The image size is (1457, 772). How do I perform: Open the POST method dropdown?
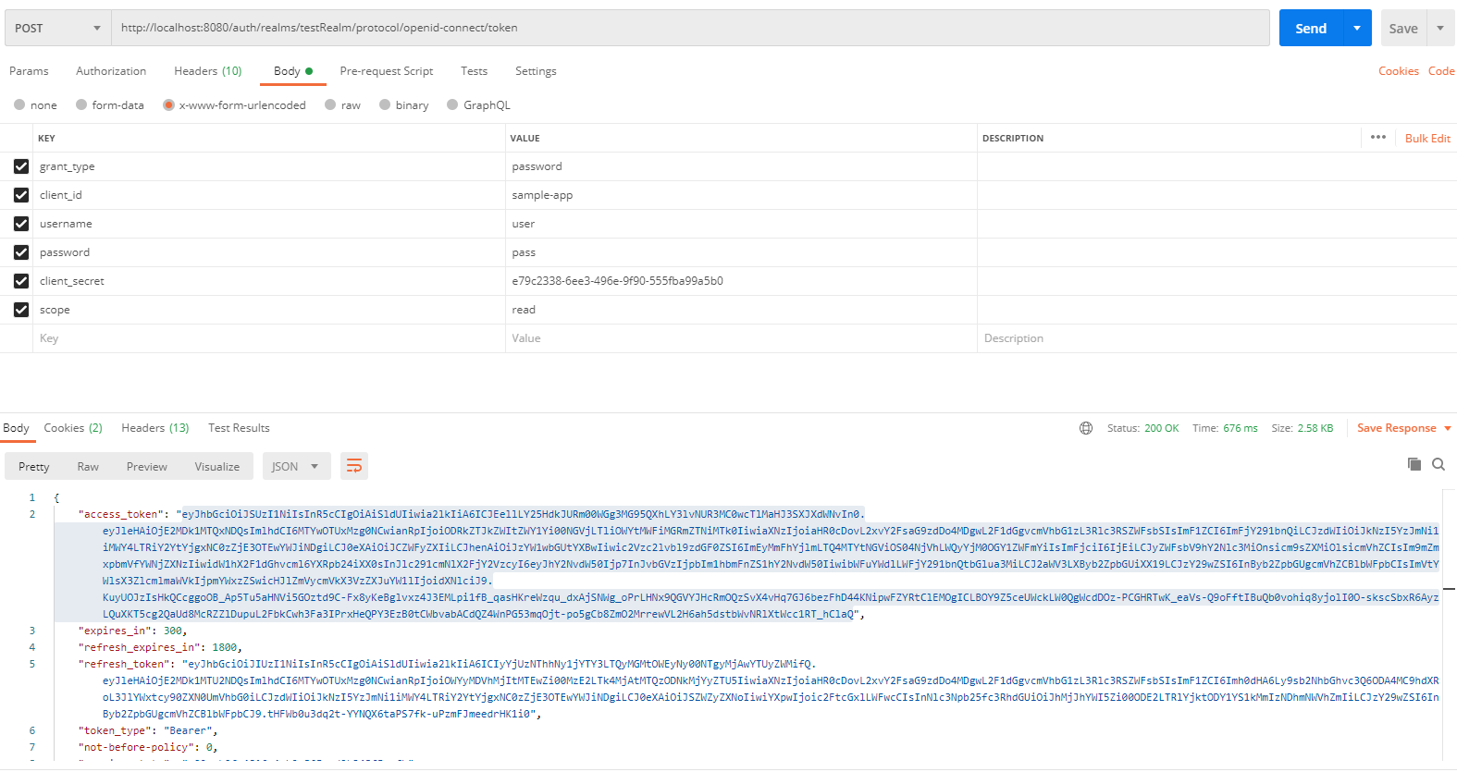[57, 28]
